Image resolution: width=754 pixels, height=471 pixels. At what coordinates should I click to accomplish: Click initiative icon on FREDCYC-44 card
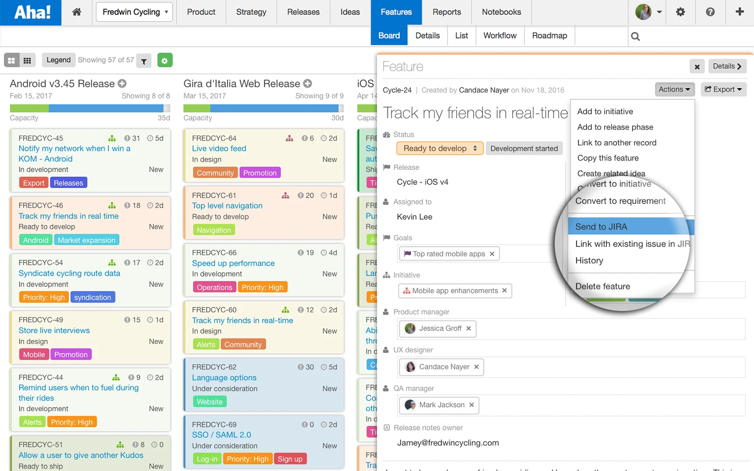[x=116, y=377]
